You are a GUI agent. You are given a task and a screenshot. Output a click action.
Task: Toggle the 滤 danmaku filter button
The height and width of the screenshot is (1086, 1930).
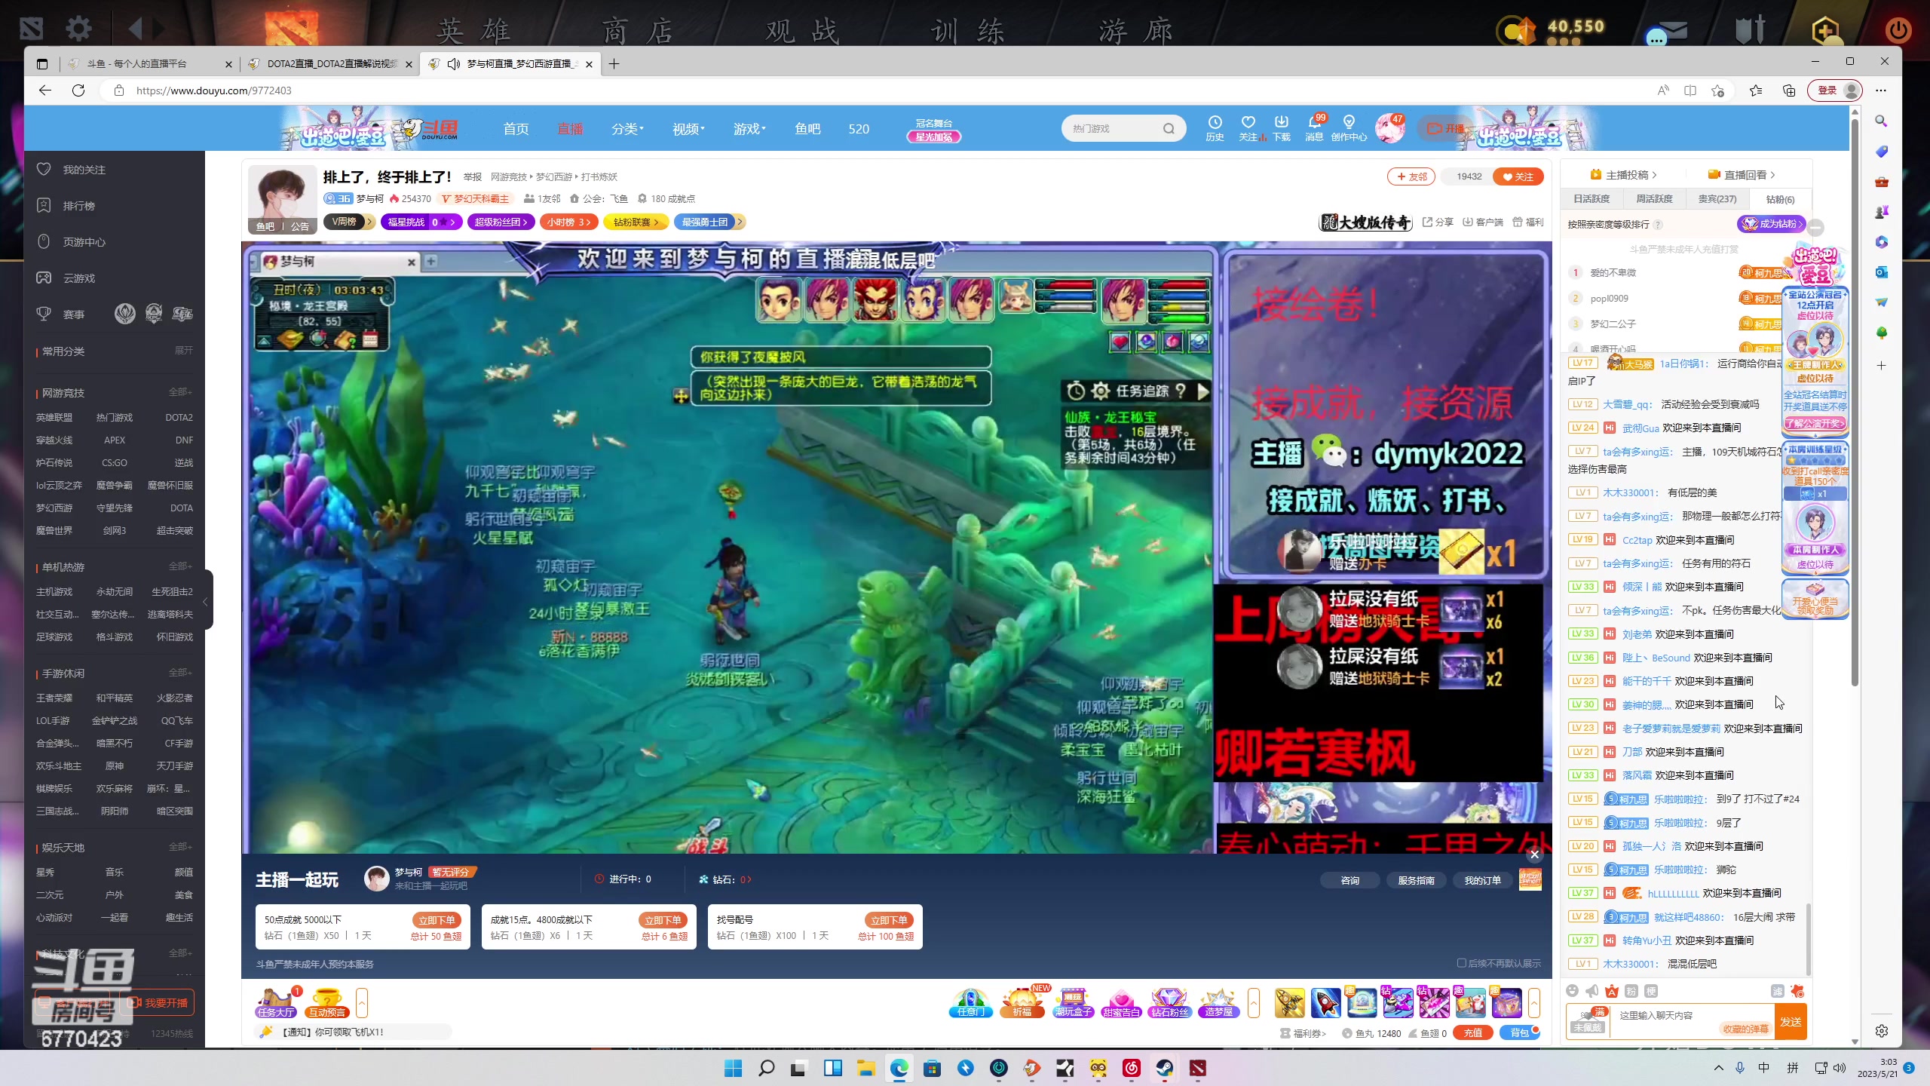click(1776, 991)
